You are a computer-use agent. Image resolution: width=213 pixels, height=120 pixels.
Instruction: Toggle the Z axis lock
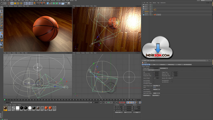pos(31,3)
